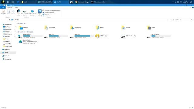Select the Desktop folder in main pane
194x109 pixels.
[23, 28]
